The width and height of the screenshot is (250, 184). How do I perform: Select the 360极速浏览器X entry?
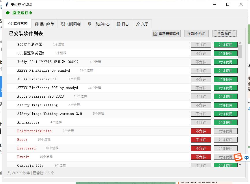point(31,53)
